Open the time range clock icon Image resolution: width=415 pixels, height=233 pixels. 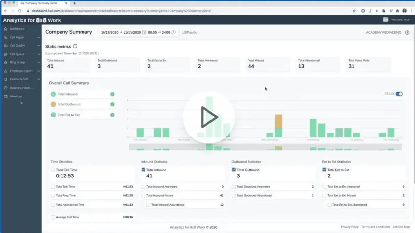click(x=174, y=32)
